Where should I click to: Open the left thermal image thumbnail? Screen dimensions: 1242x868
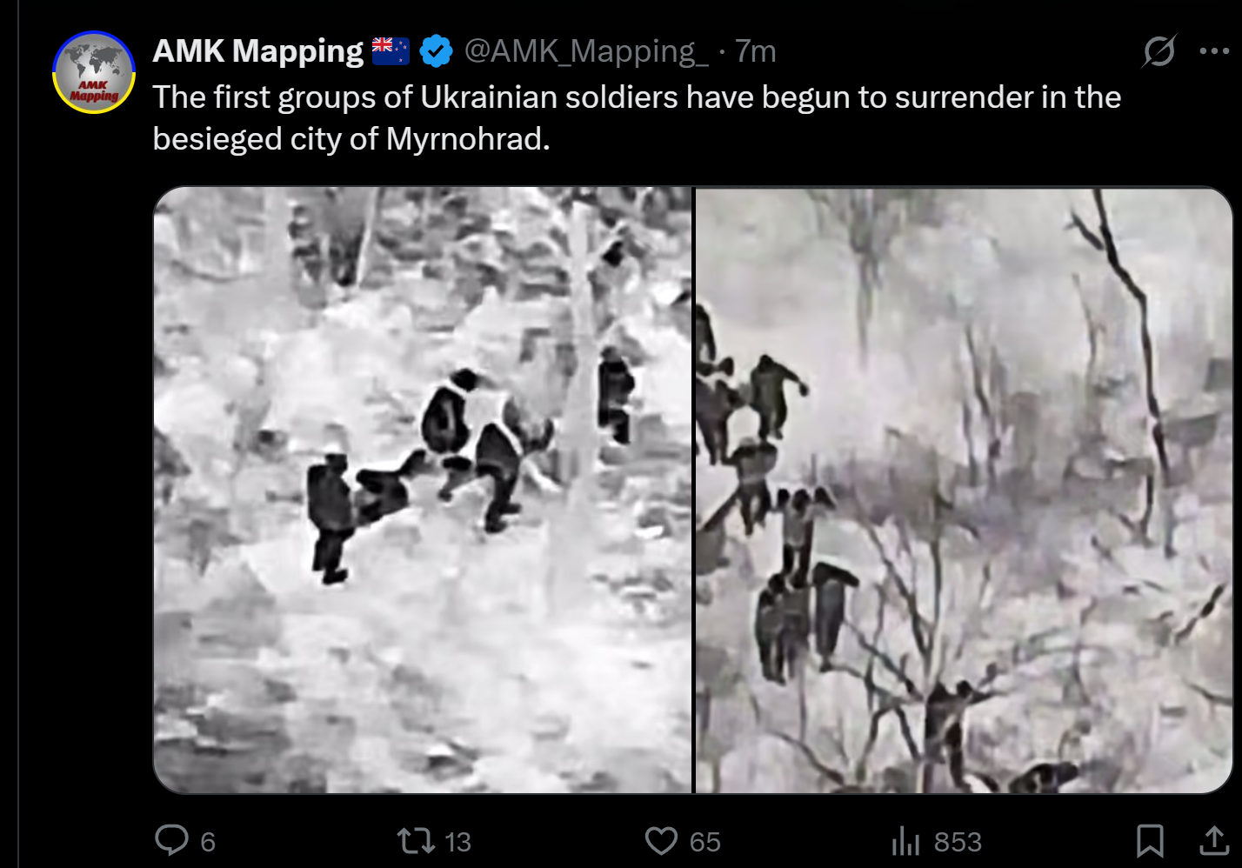tap(423, 490)
